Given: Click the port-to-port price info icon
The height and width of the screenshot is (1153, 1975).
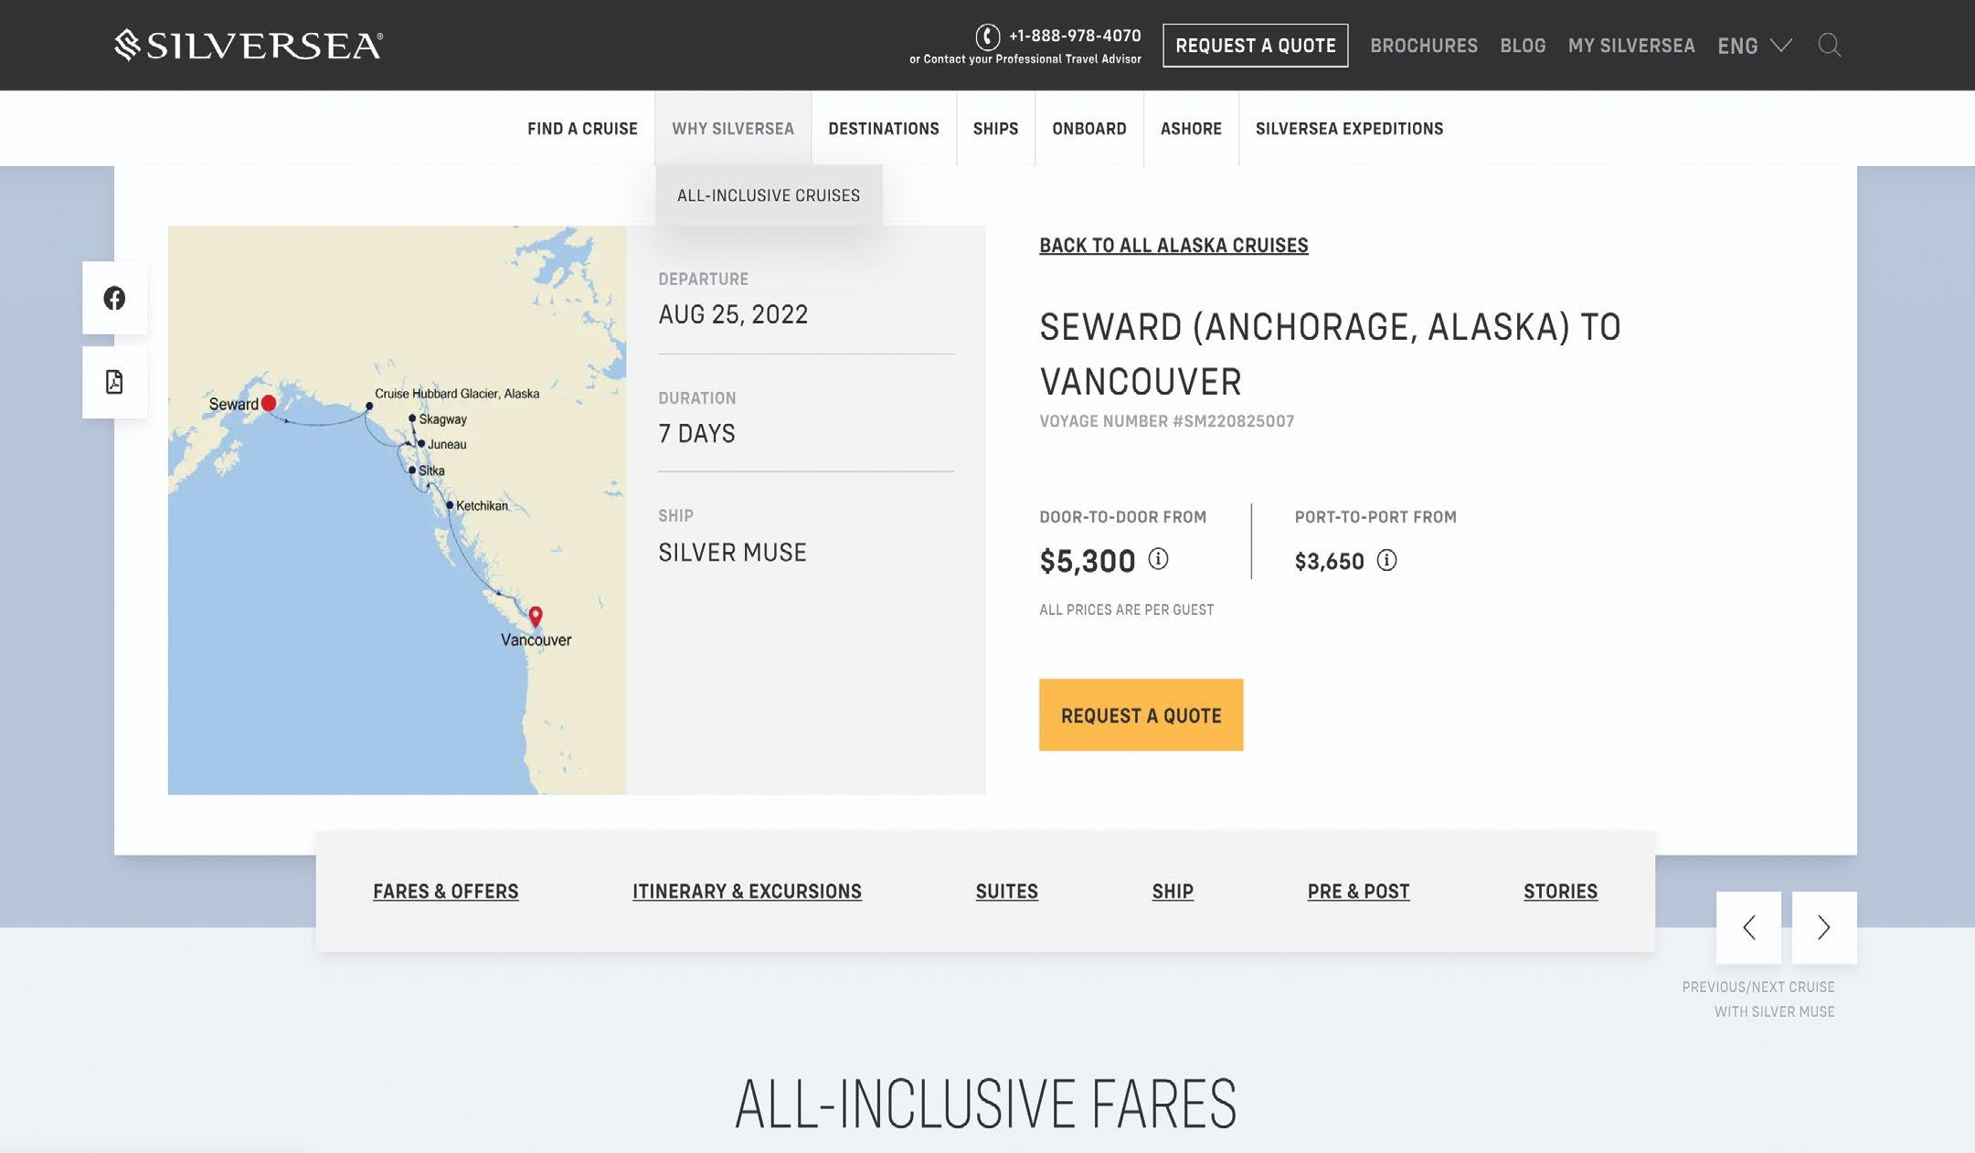Looking at the screenshot, I should click(1386, 560).
